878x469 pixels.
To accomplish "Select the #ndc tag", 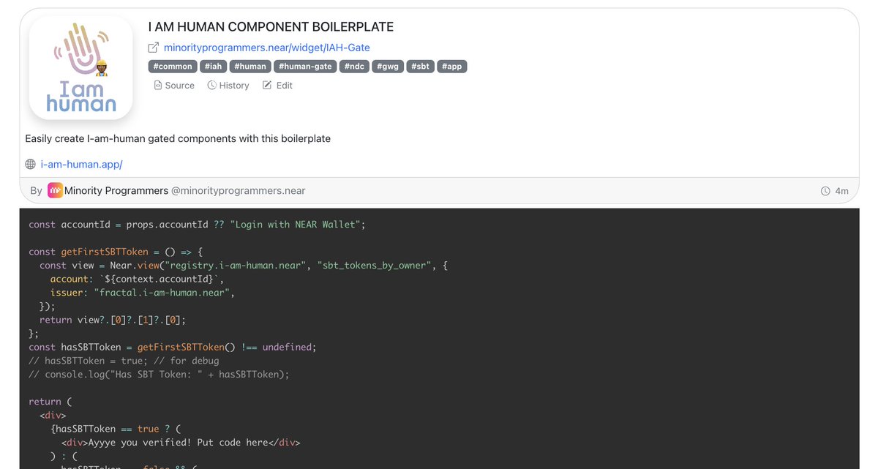I will 355,67.
